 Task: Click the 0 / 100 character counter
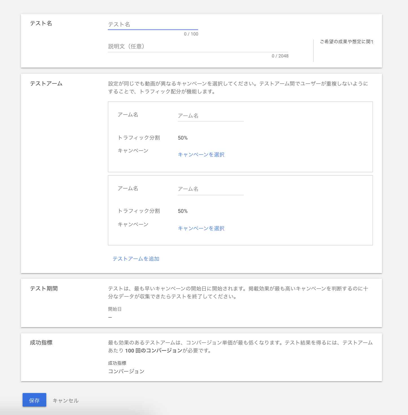191,34
